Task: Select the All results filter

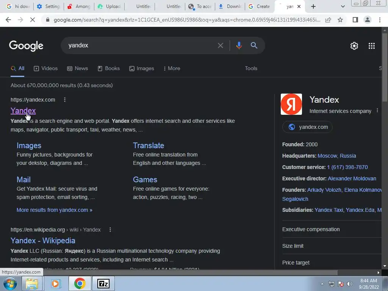Action: [17, 69]
